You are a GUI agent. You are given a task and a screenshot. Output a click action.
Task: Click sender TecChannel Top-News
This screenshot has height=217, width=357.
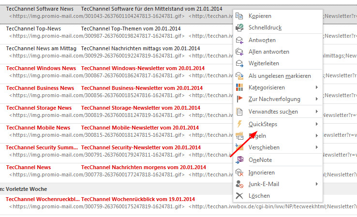tap(33, 29)
